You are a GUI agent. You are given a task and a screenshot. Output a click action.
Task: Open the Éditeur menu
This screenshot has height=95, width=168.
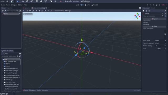(20, 5)
